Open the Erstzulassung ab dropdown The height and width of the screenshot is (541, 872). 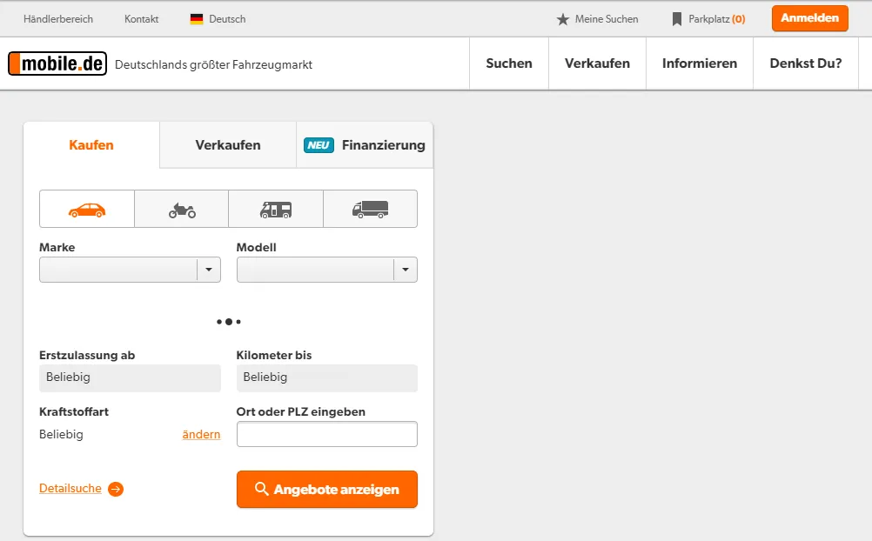(130, 378)
